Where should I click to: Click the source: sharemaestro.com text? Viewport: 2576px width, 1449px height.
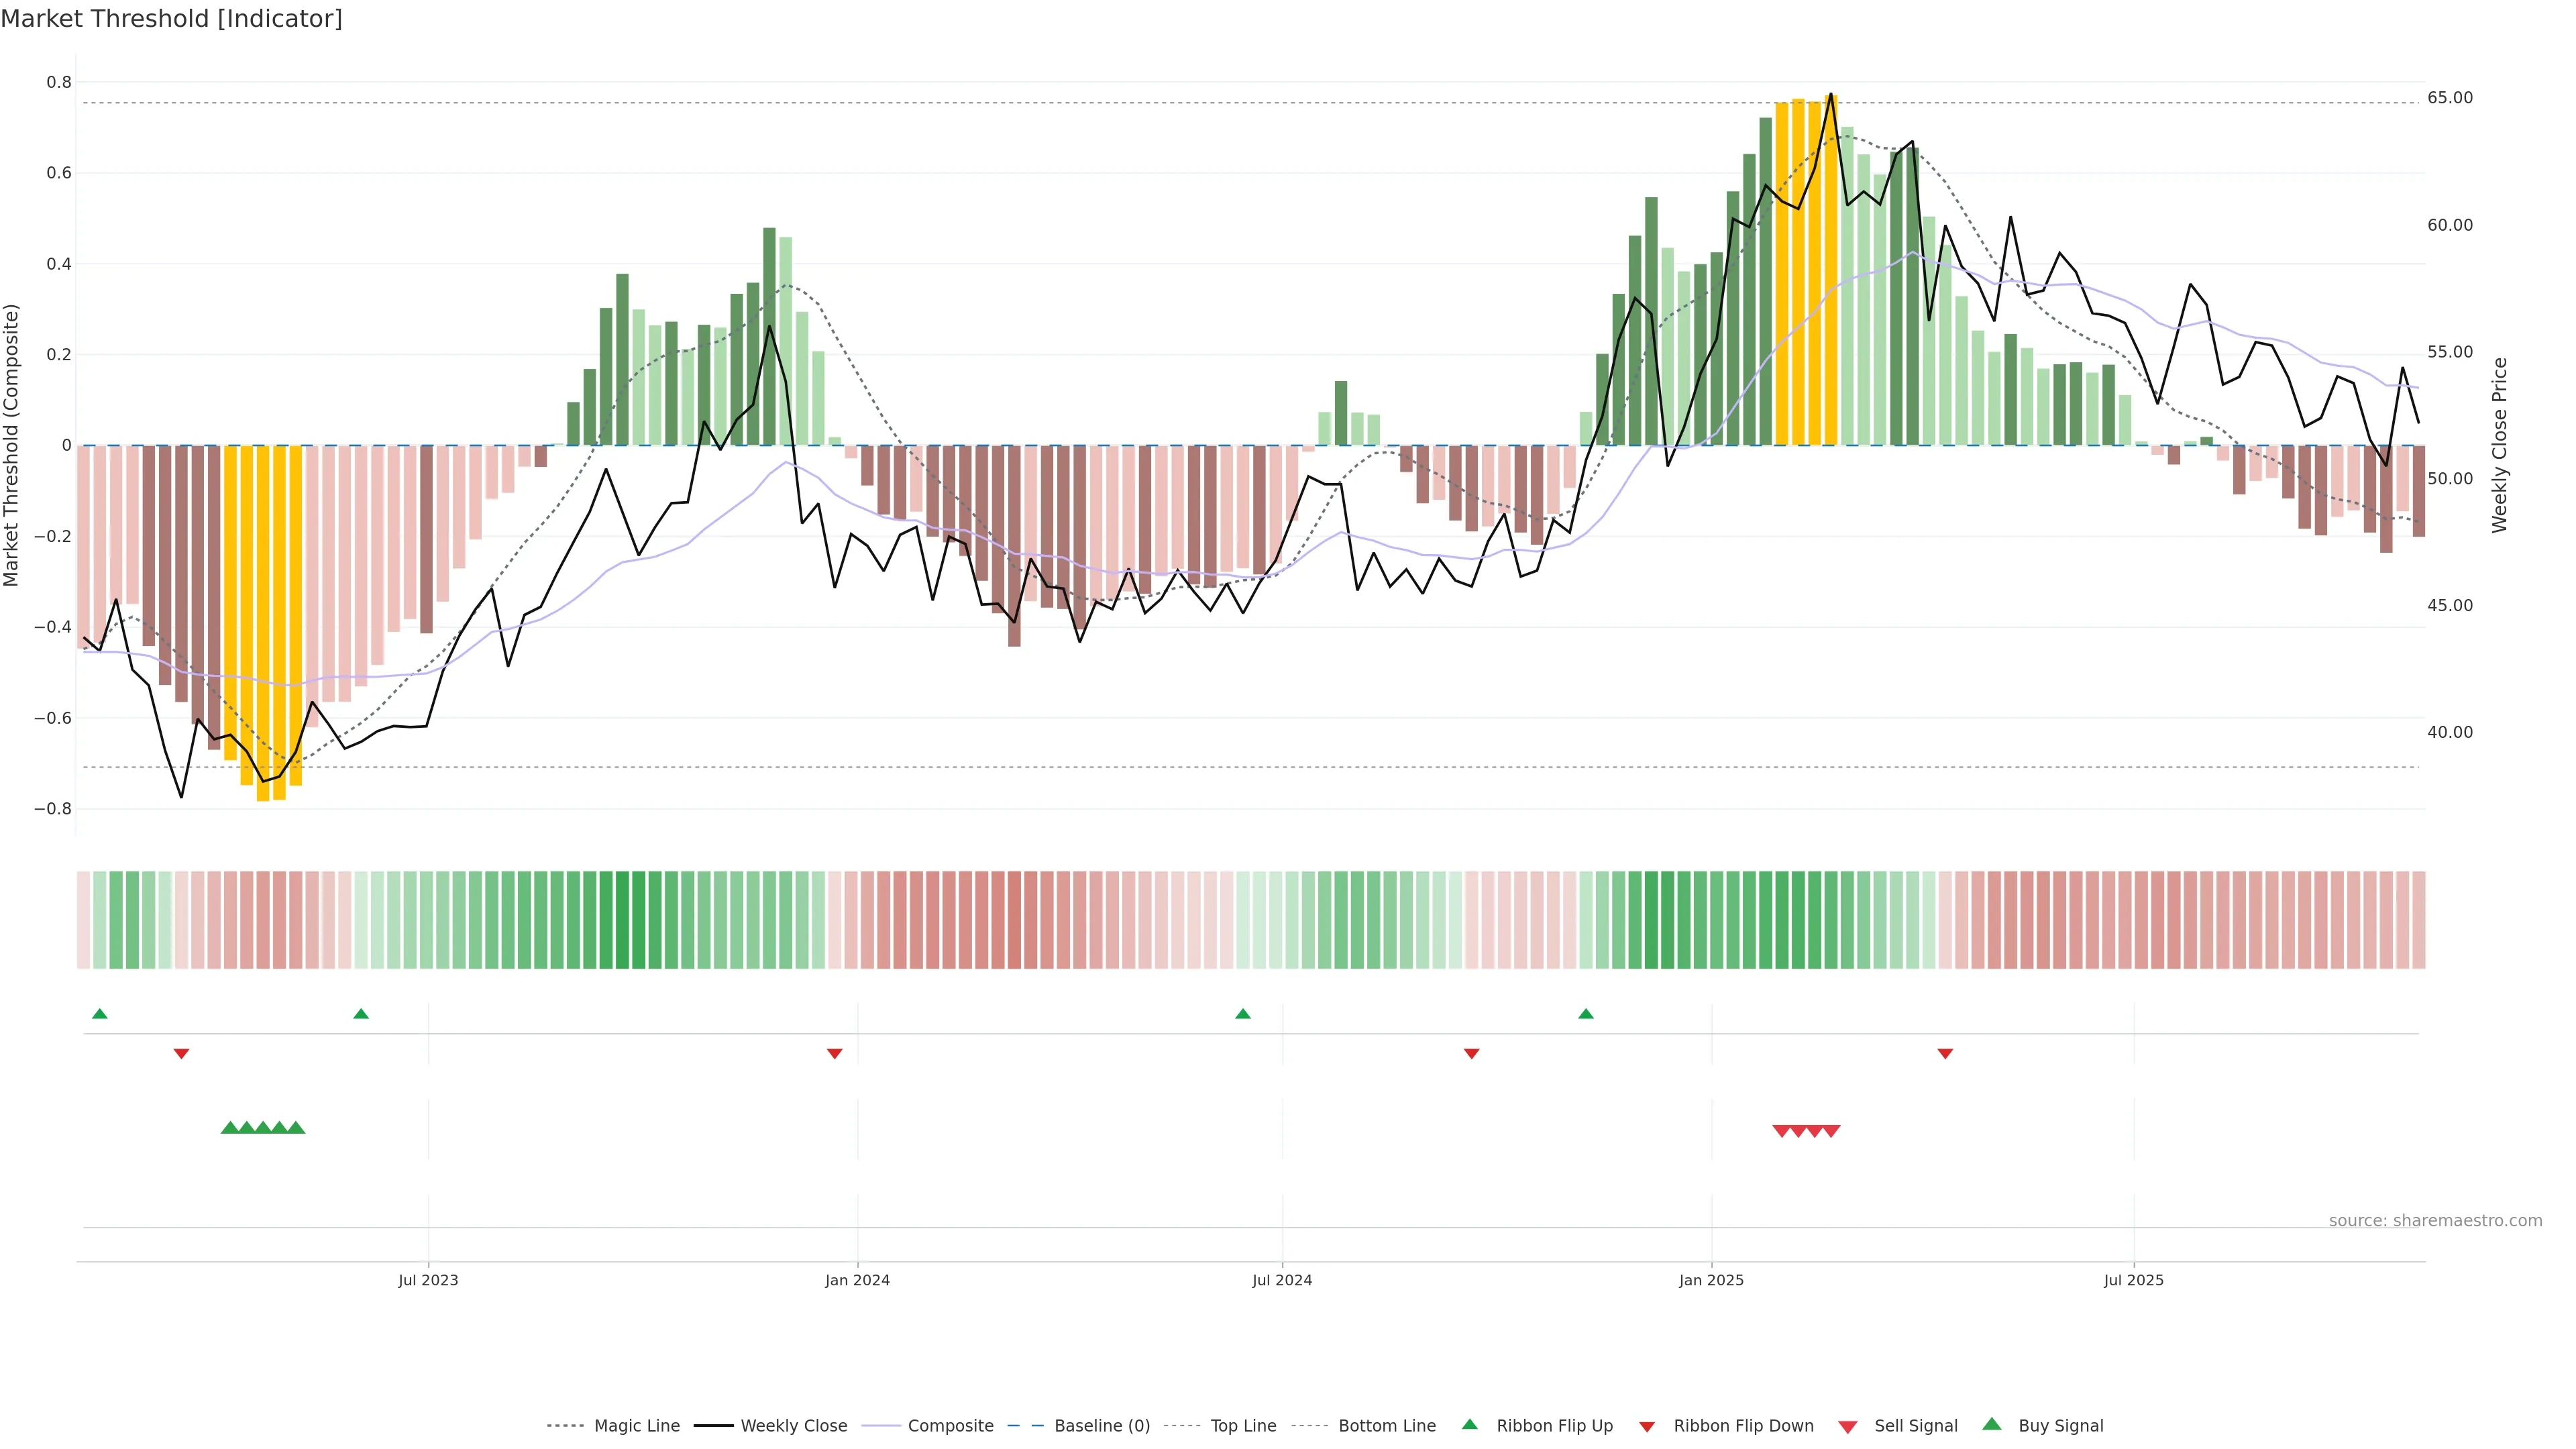pyautogui.click(x=2435, y=1221)
